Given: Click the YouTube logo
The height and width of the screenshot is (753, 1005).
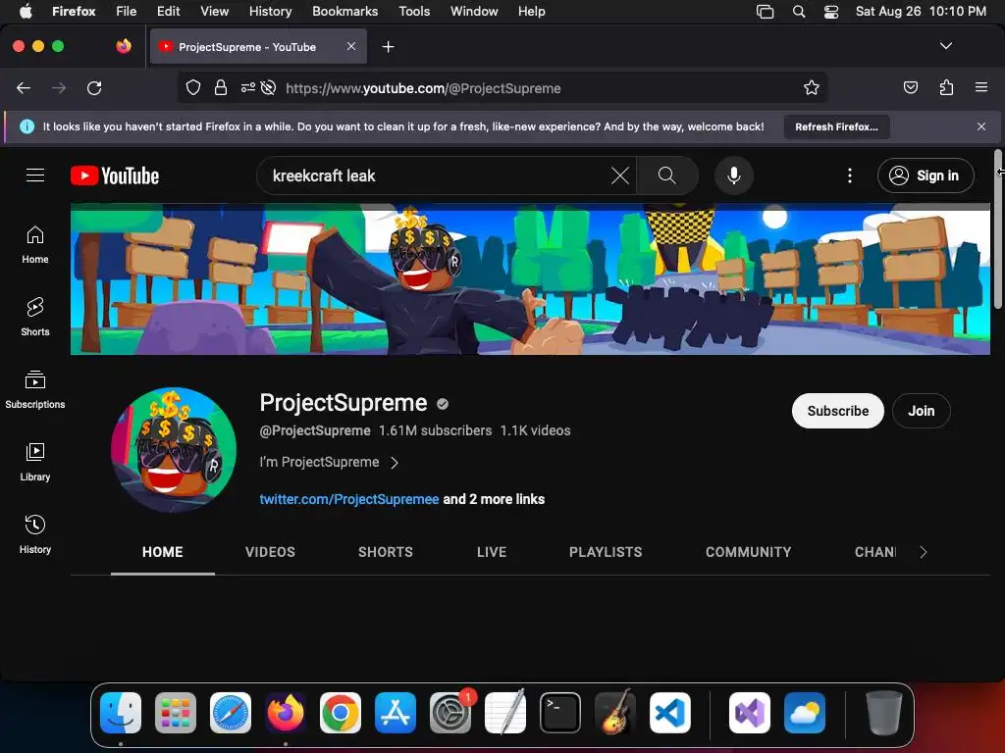Looking at the screenshot, I should point(115,176).
